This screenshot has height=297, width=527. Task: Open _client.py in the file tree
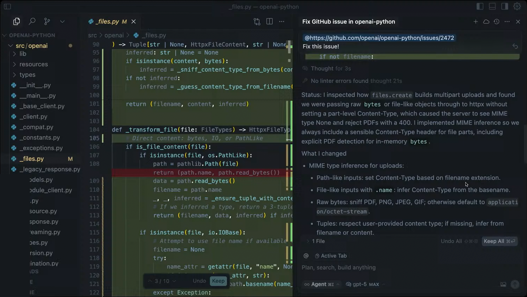33,117
